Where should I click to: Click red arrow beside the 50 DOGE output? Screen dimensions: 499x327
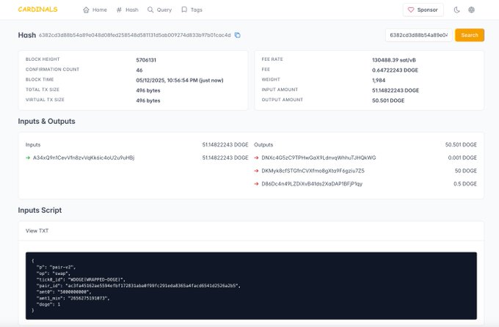[x=256, y=171]
